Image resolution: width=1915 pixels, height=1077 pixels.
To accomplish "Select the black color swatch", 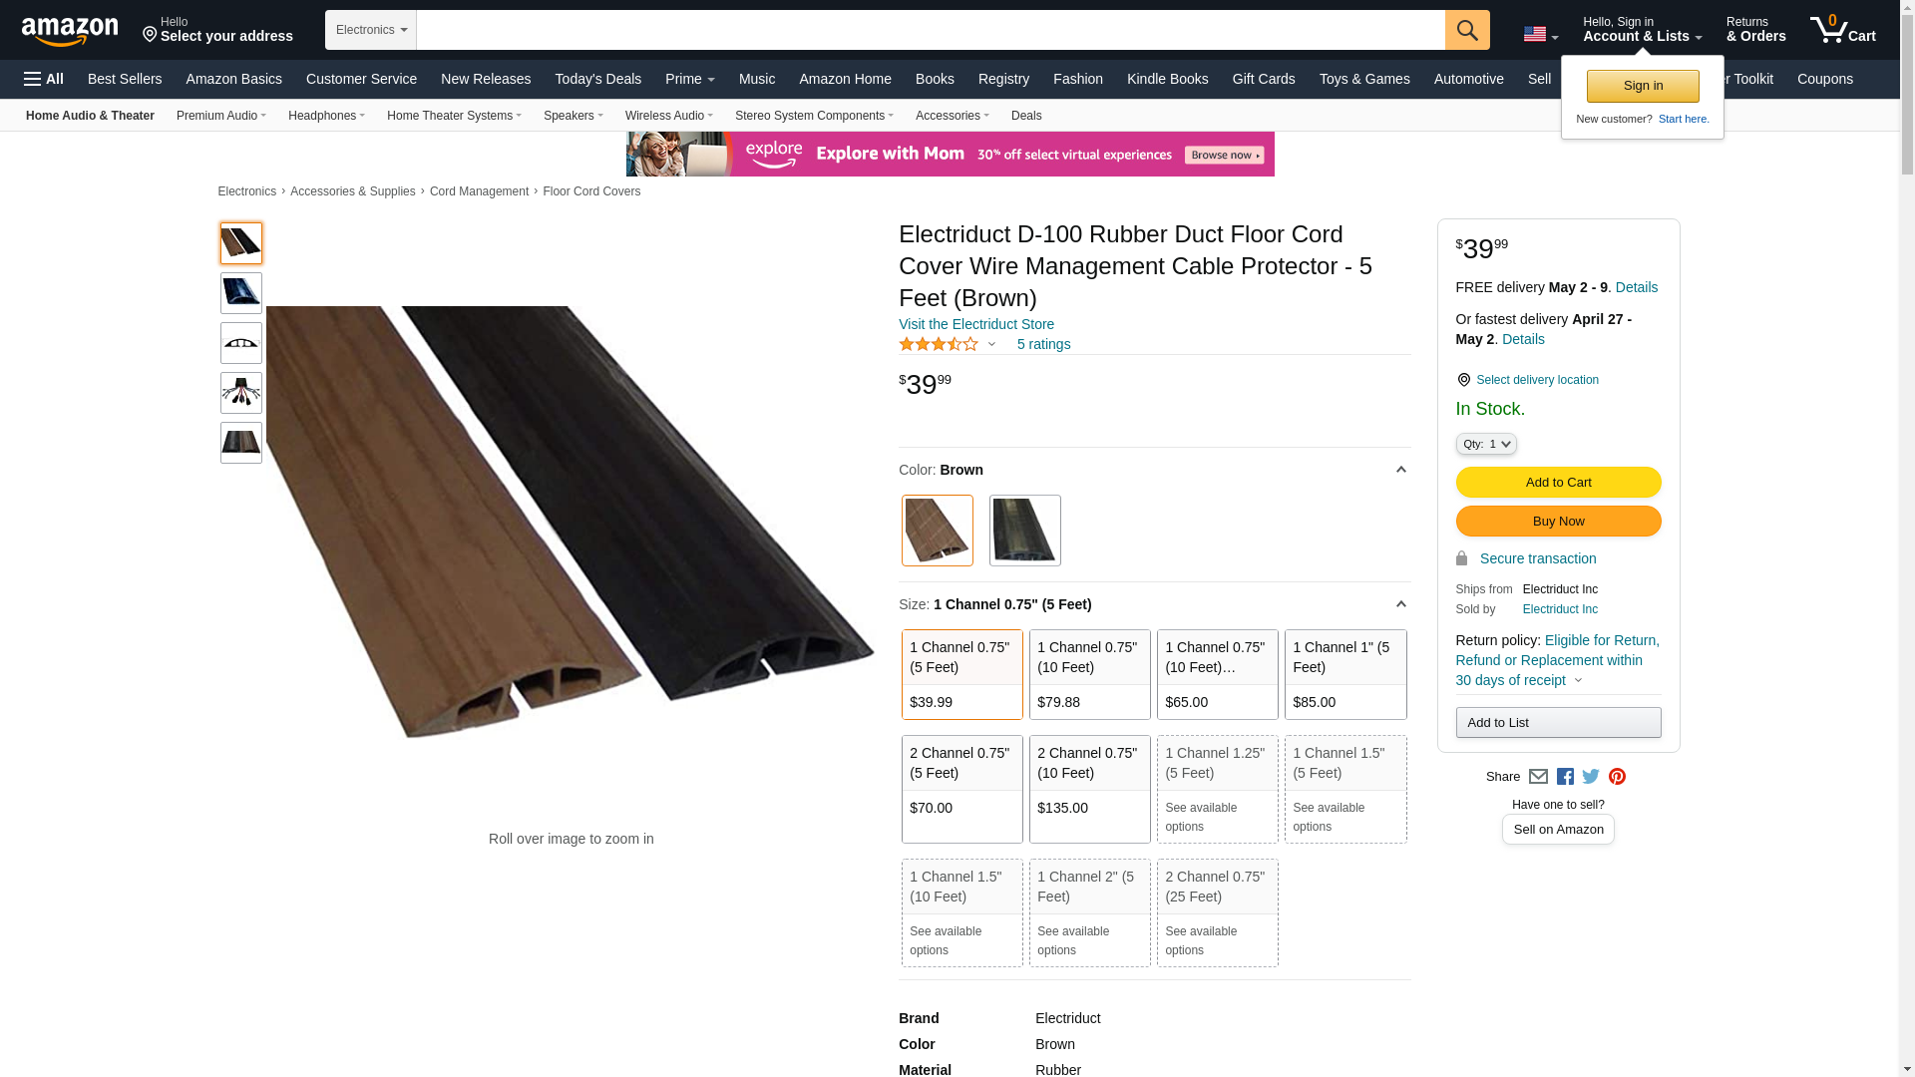I will tap(1024, 531).
